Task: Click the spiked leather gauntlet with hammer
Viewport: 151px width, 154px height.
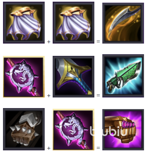Action: (x=24, y=129)
